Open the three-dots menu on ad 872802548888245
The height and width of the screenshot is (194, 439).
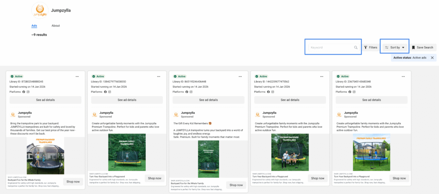point(77,76)
